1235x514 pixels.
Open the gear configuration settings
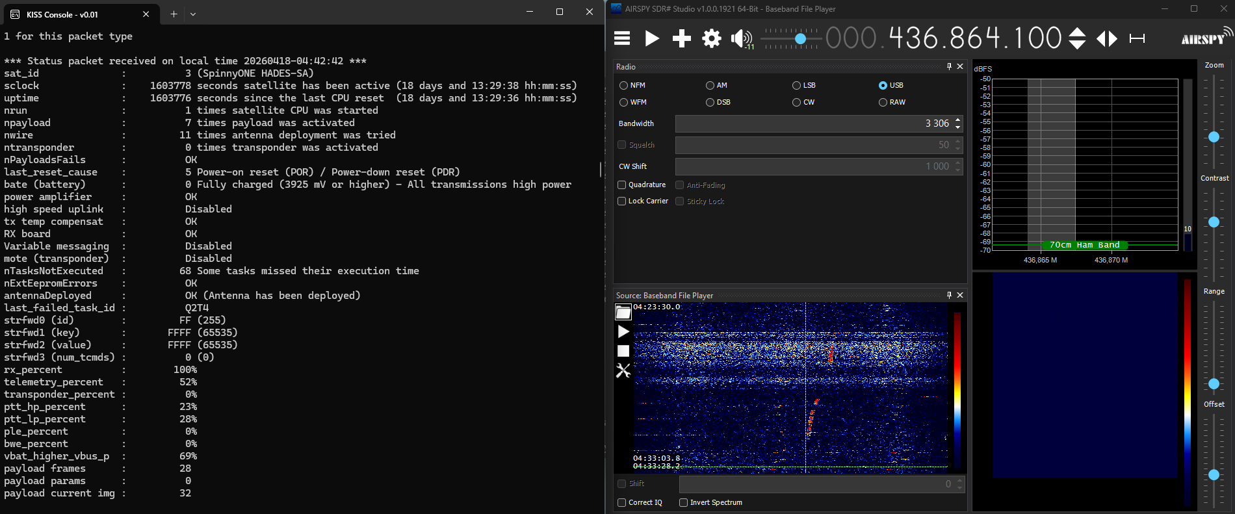point(712,38)
